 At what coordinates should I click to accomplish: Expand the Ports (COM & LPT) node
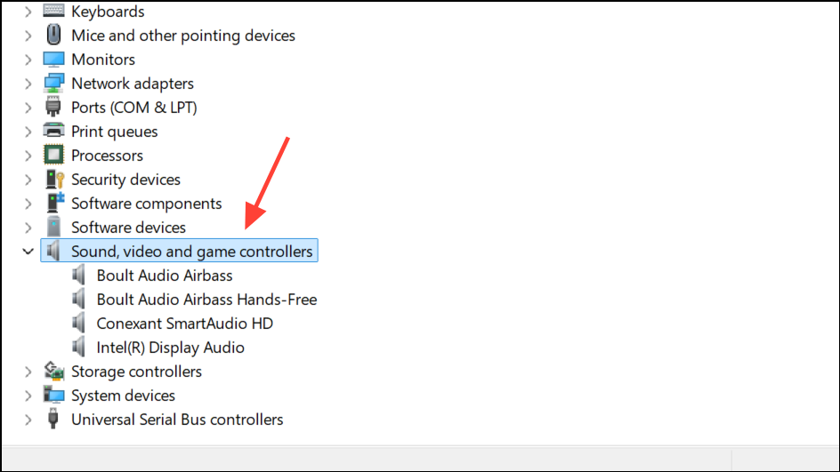(x=28, y=108)
